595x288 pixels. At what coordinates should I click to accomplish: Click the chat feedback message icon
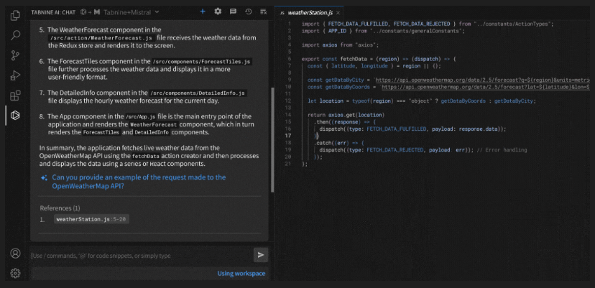tap(233, 11)
